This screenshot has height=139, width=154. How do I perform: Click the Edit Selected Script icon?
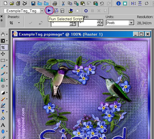[56, 11]
